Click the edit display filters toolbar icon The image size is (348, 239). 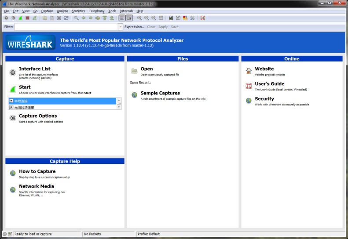[178, 18]
